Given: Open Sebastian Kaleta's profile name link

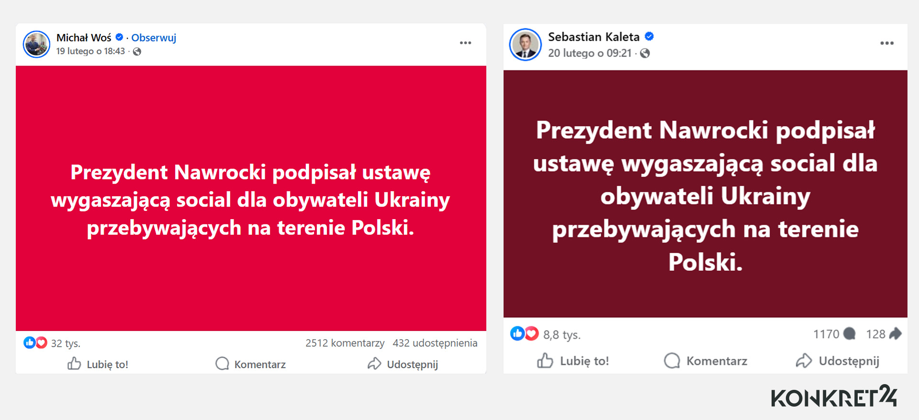Looking at the screenshot, I should click(594, 36).
